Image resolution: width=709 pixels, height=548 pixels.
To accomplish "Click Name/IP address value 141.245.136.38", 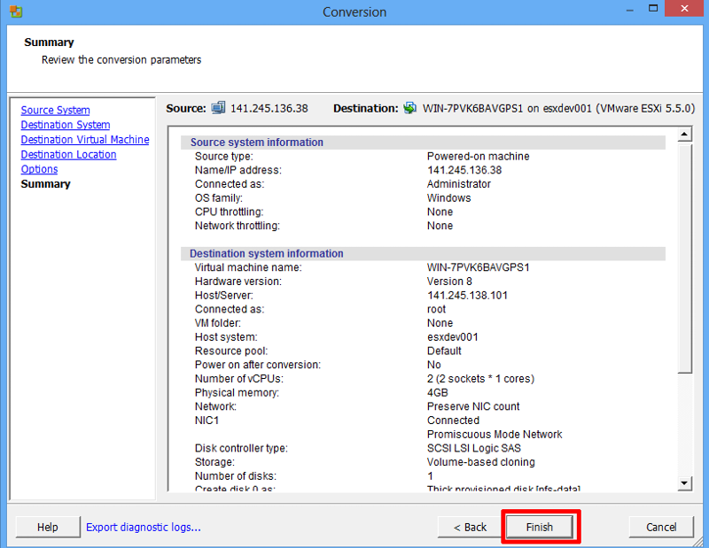I will point(464,170).
